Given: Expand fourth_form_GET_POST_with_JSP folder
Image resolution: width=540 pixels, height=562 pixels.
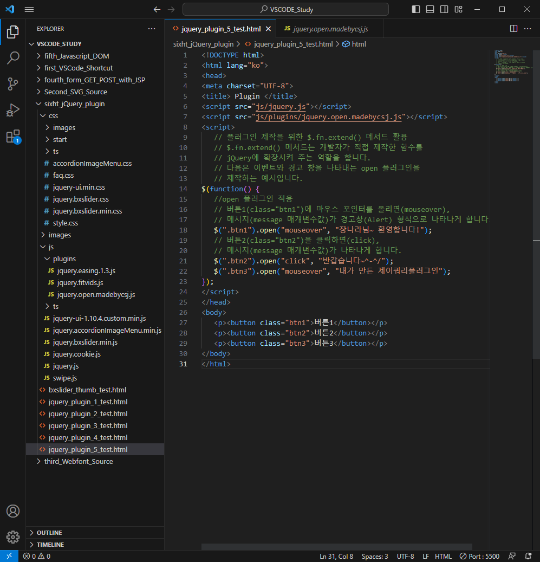Looking at the screenshot, I should [x=95, y=80].
